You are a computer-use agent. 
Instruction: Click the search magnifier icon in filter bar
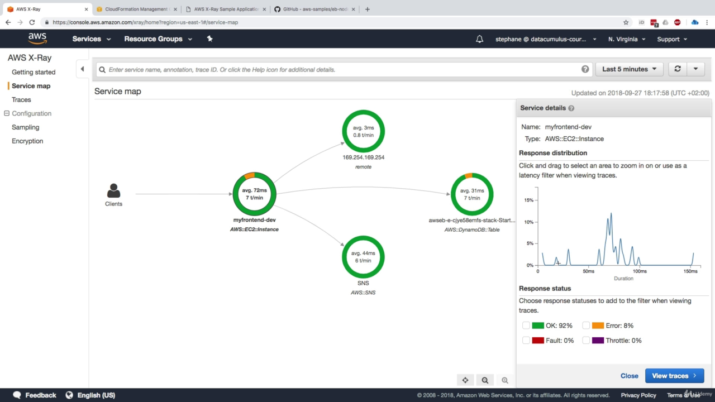tap(102, 70)
